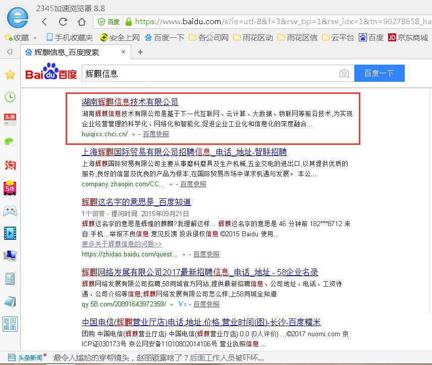Open 雨花区信 bookmark folder
This screenshot has height=365, width=432.
pos(297,37)
